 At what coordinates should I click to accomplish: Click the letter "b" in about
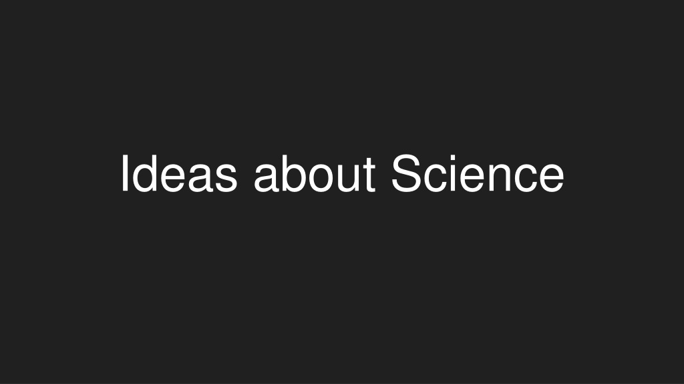[x=293, y=174]
